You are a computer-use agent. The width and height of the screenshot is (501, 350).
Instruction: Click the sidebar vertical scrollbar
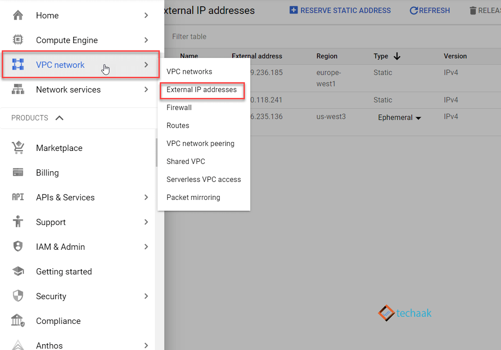[x=157, y=152]
